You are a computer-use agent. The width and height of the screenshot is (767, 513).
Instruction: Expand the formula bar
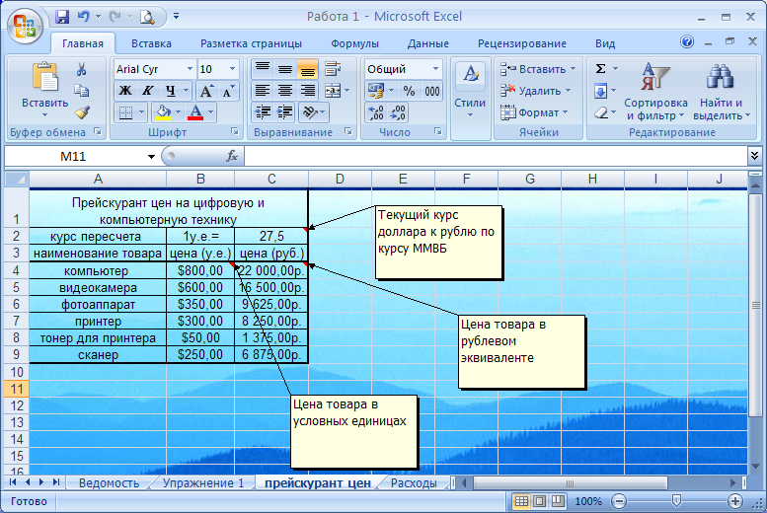point(754,156)
